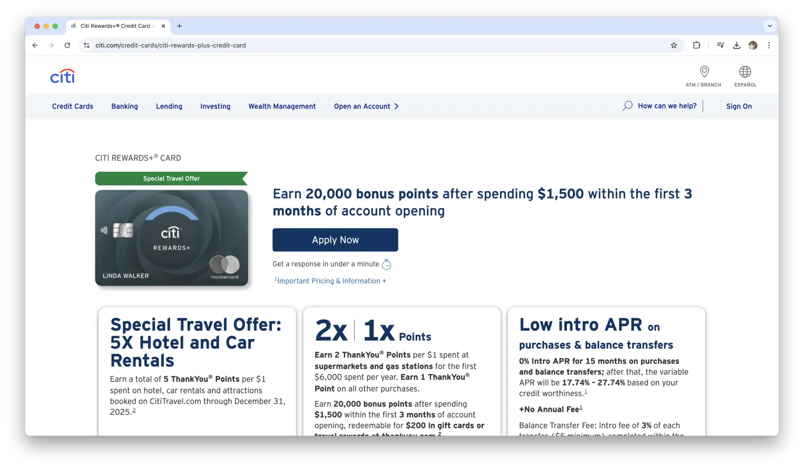Screen dimensions: 804x469
Task: Click the Special Travel Offer green banner
Action: coord(172,178)
